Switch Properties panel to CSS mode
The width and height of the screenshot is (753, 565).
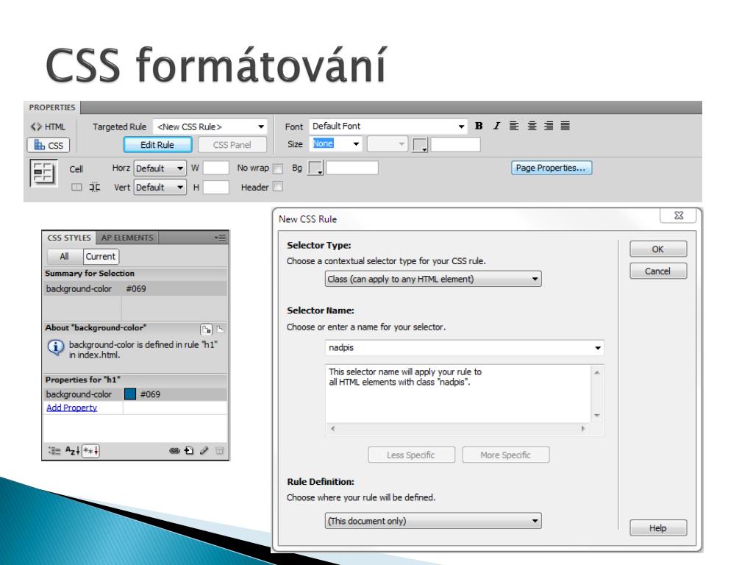49,145
